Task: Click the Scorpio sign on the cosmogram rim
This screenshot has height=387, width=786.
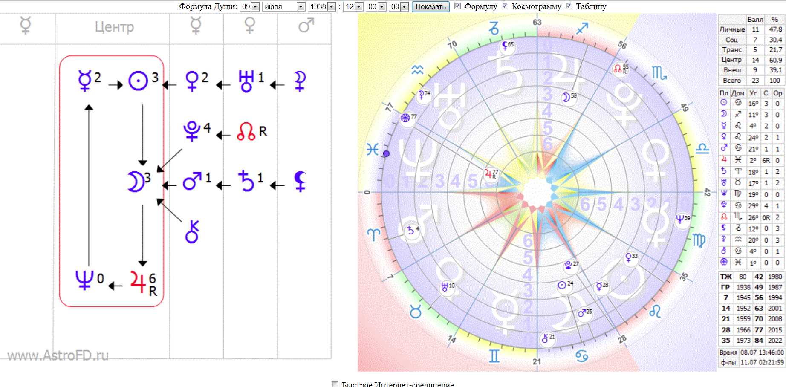Action: coord(659,73)
